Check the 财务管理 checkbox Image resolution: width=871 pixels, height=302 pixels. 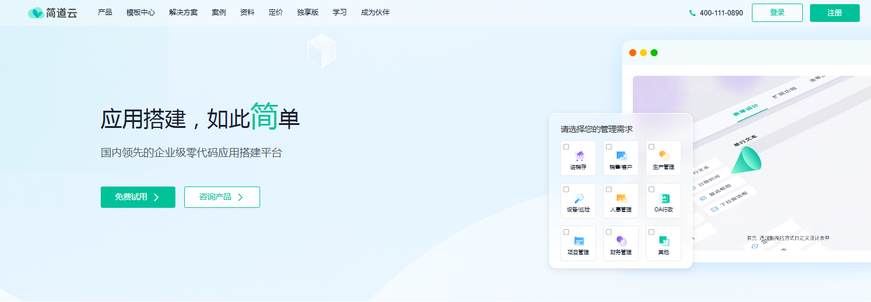coord(609,232)
